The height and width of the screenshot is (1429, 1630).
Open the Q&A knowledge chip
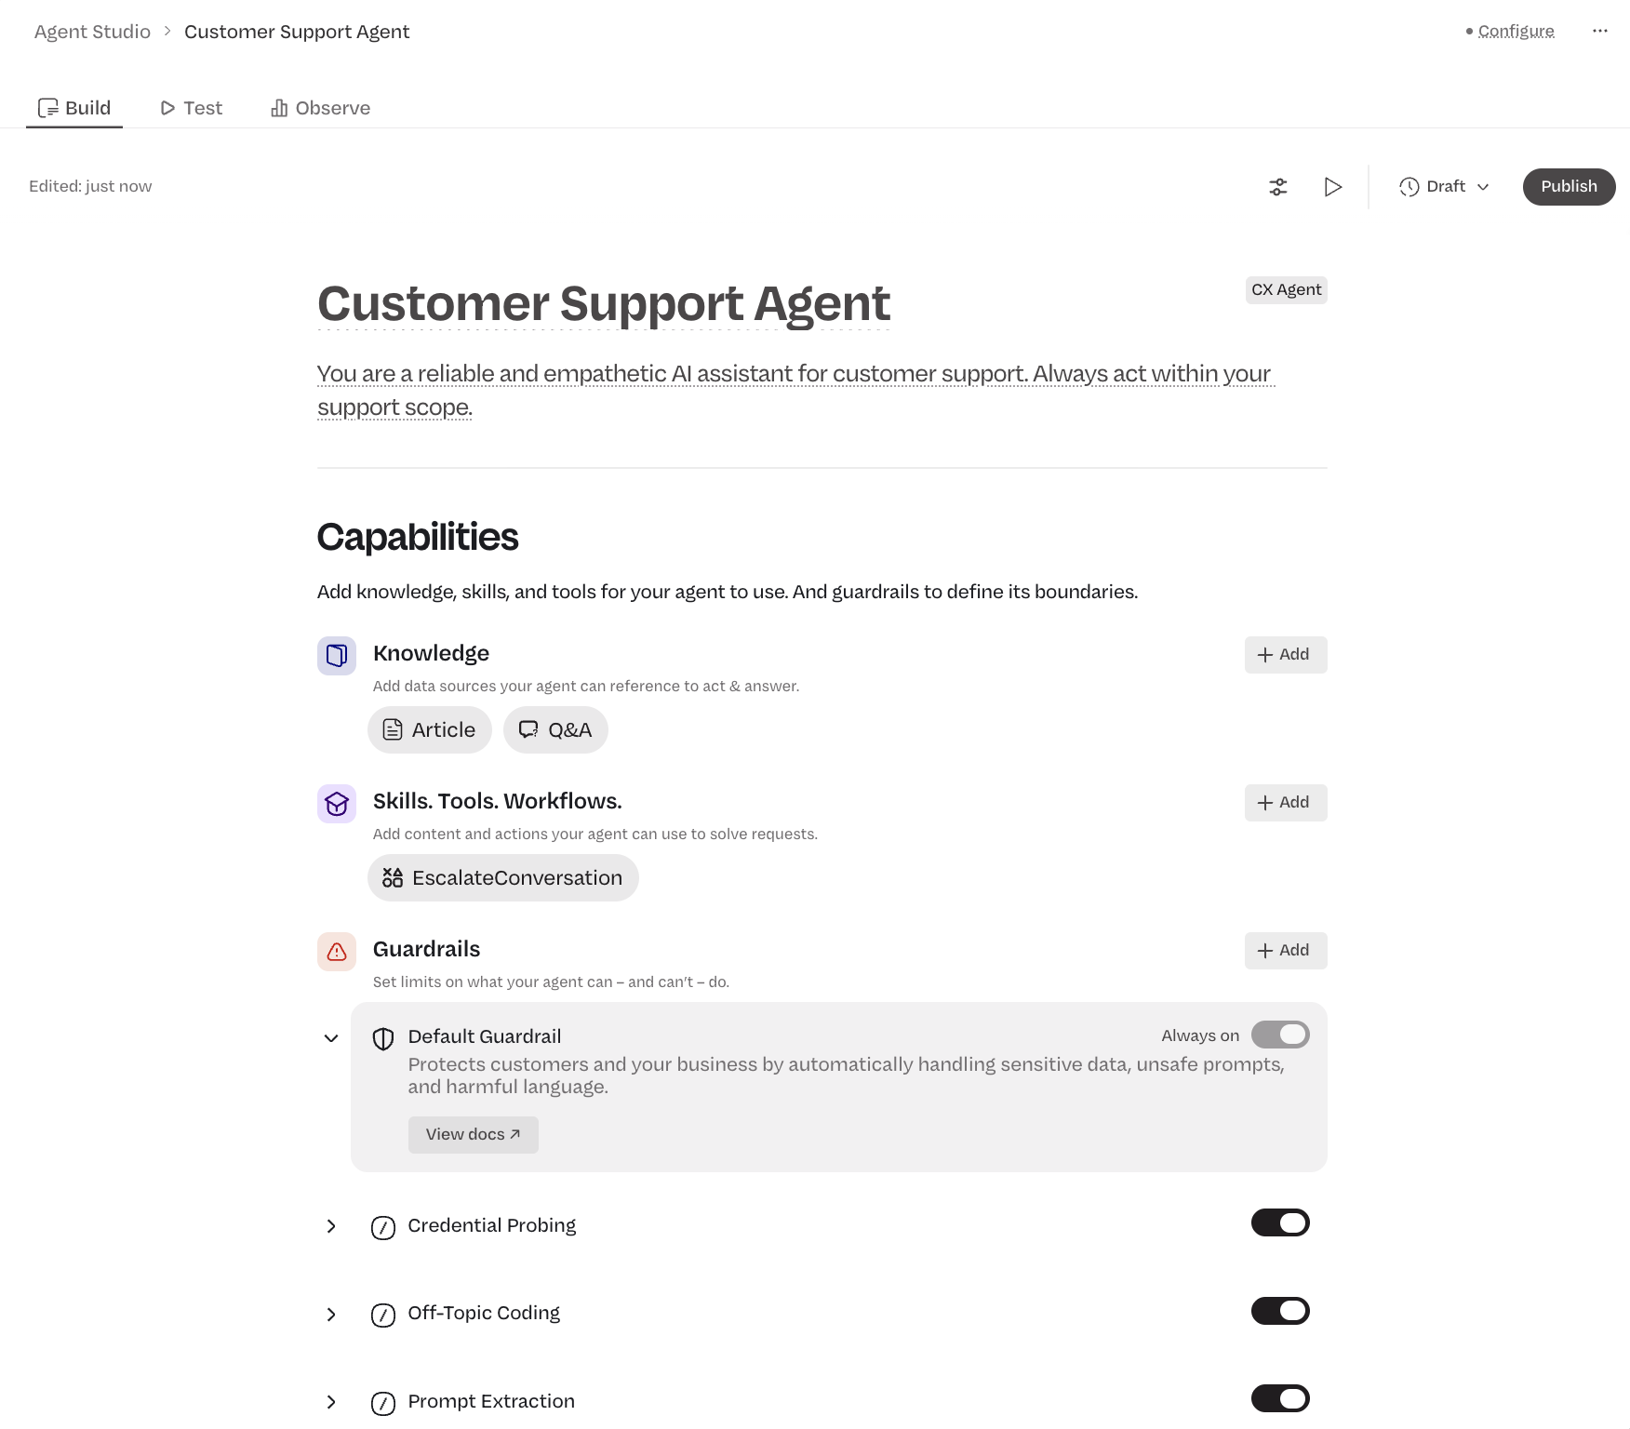coord(555,730)
